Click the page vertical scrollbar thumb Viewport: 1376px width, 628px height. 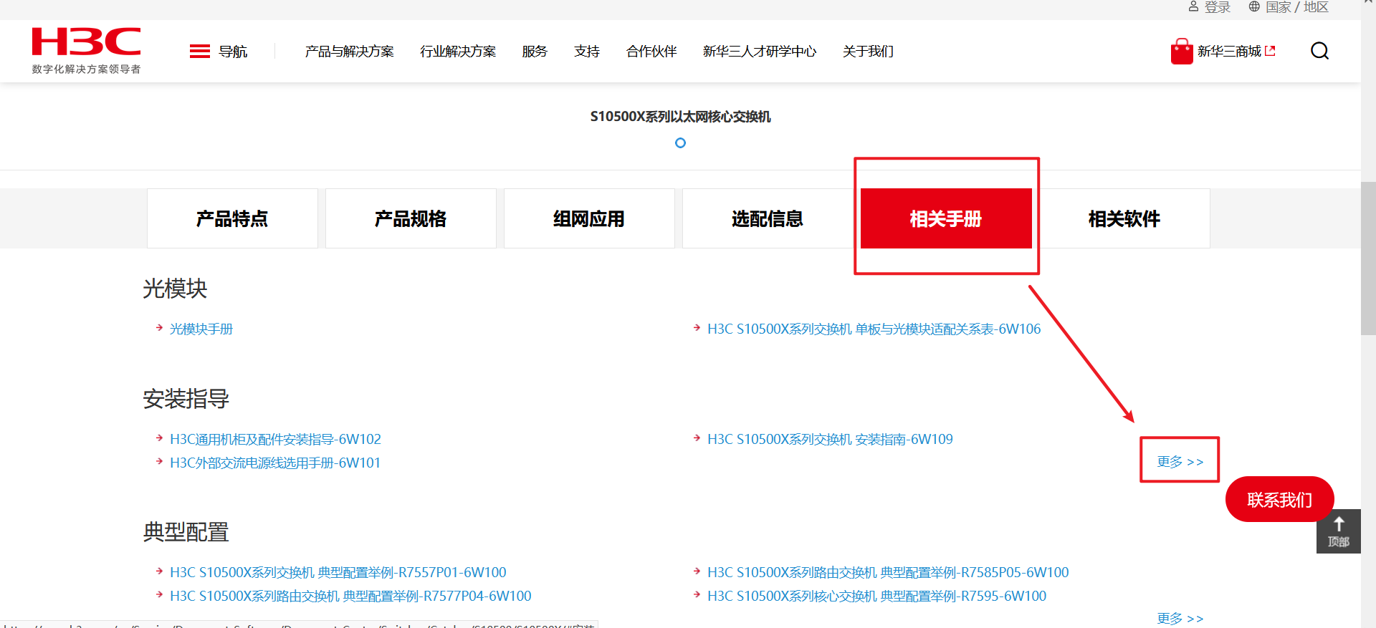pos(1368,259)
